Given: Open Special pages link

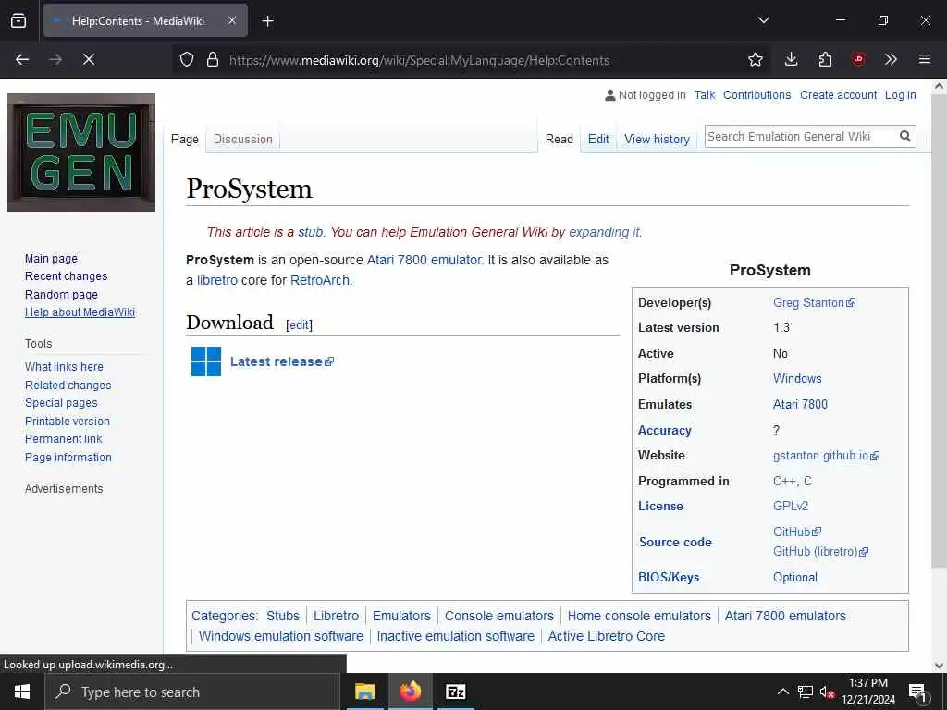Looking at the screenshot, I should point(61,403).
